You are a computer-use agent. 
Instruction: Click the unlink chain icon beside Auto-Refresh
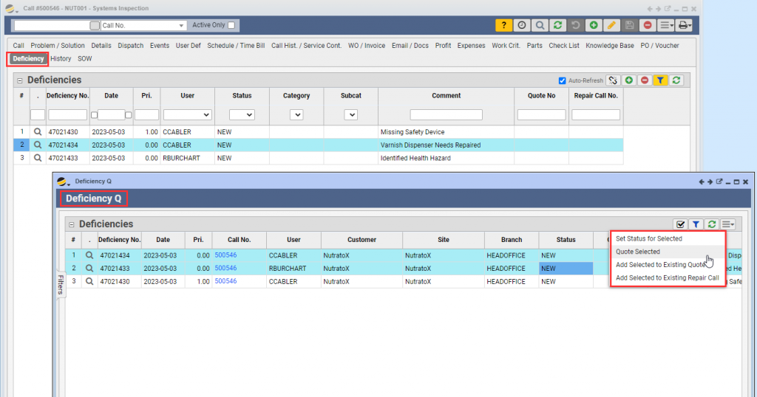click(613, 80)
